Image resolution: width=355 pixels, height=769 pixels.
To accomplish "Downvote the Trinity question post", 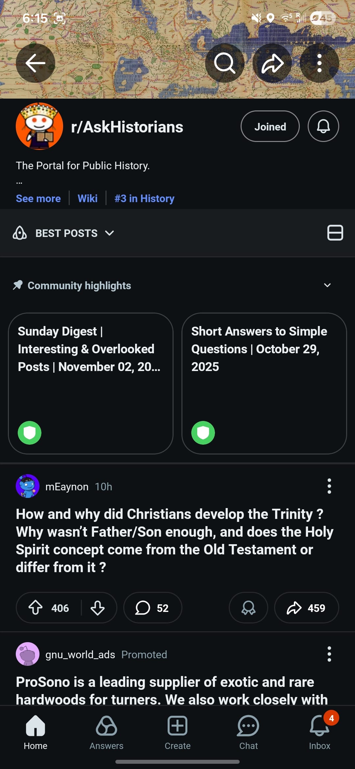I will coord(98,608).
